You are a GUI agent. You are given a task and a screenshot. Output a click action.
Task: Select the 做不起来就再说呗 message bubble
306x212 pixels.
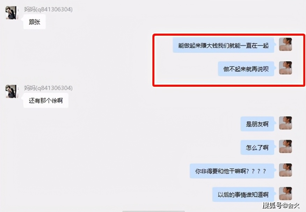246,69
